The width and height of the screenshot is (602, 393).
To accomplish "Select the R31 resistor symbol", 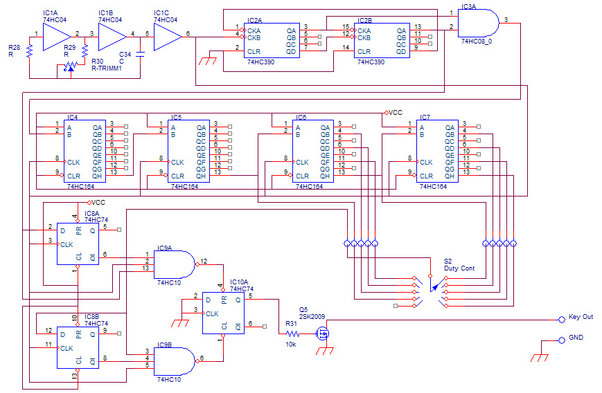I will 292,333.
